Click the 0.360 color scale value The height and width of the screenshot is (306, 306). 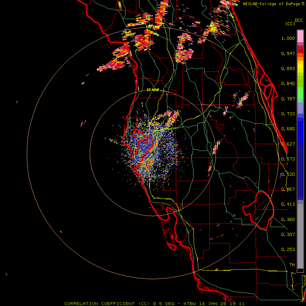pyautogui.click(x=288, y=220)
